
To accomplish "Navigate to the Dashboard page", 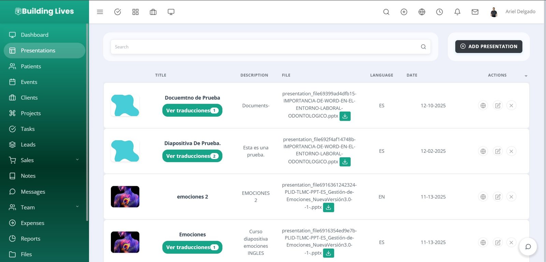I will (34, 35).
